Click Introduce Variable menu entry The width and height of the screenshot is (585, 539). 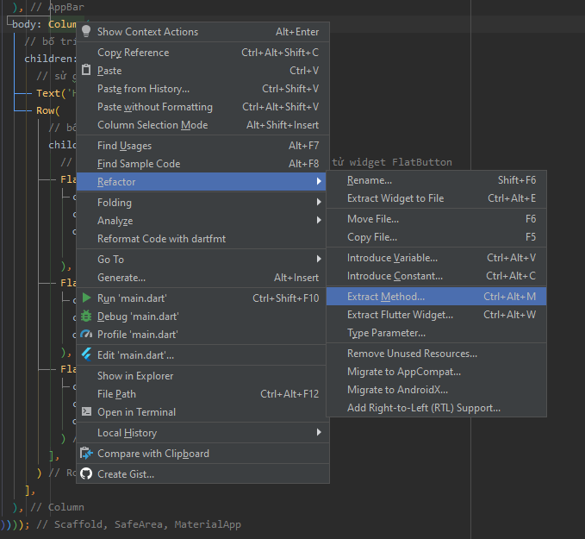392,258
